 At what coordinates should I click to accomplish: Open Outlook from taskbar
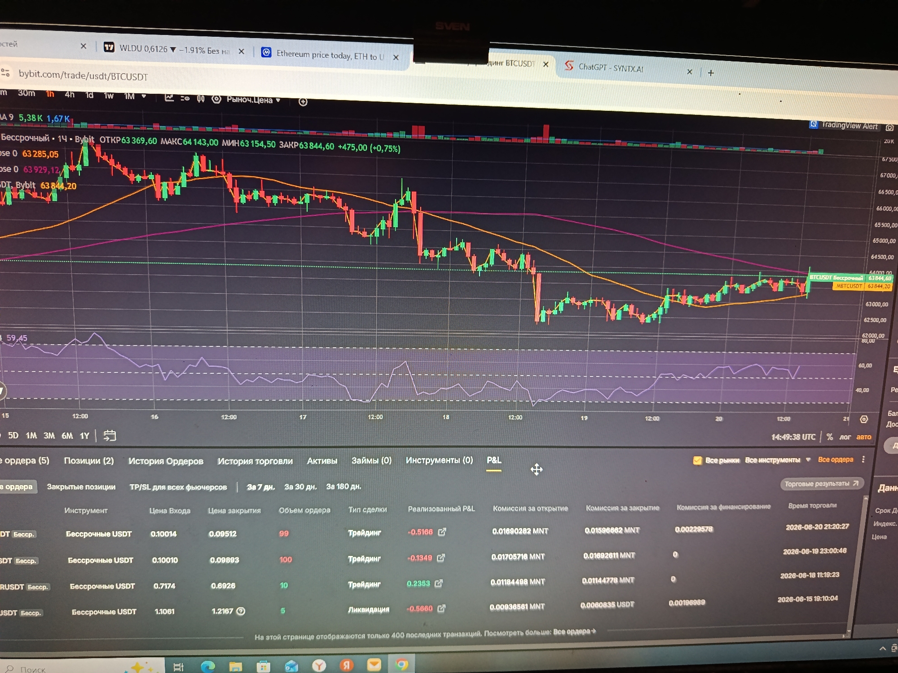coord(291,666)
